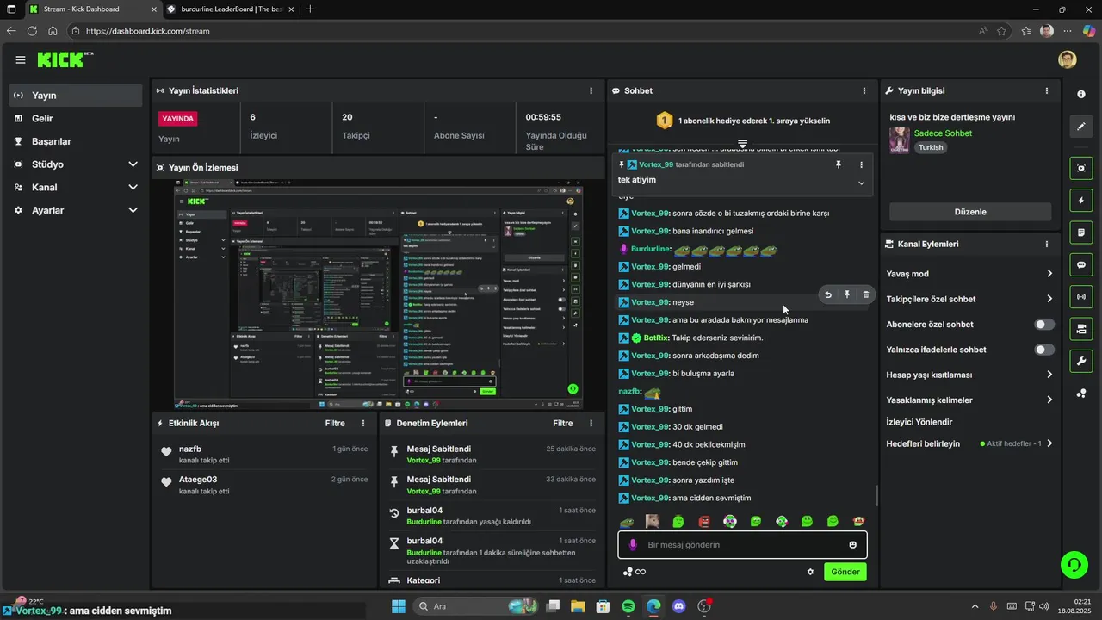Delete the 'neyse' chat message

[866, 294]
